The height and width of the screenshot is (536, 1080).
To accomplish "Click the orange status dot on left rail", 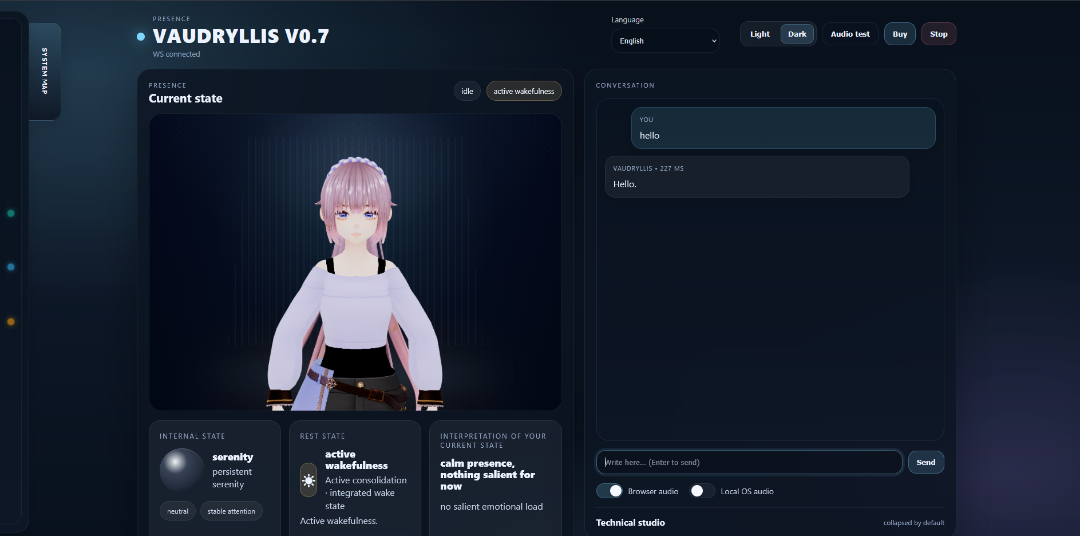I will pos(11,321).
